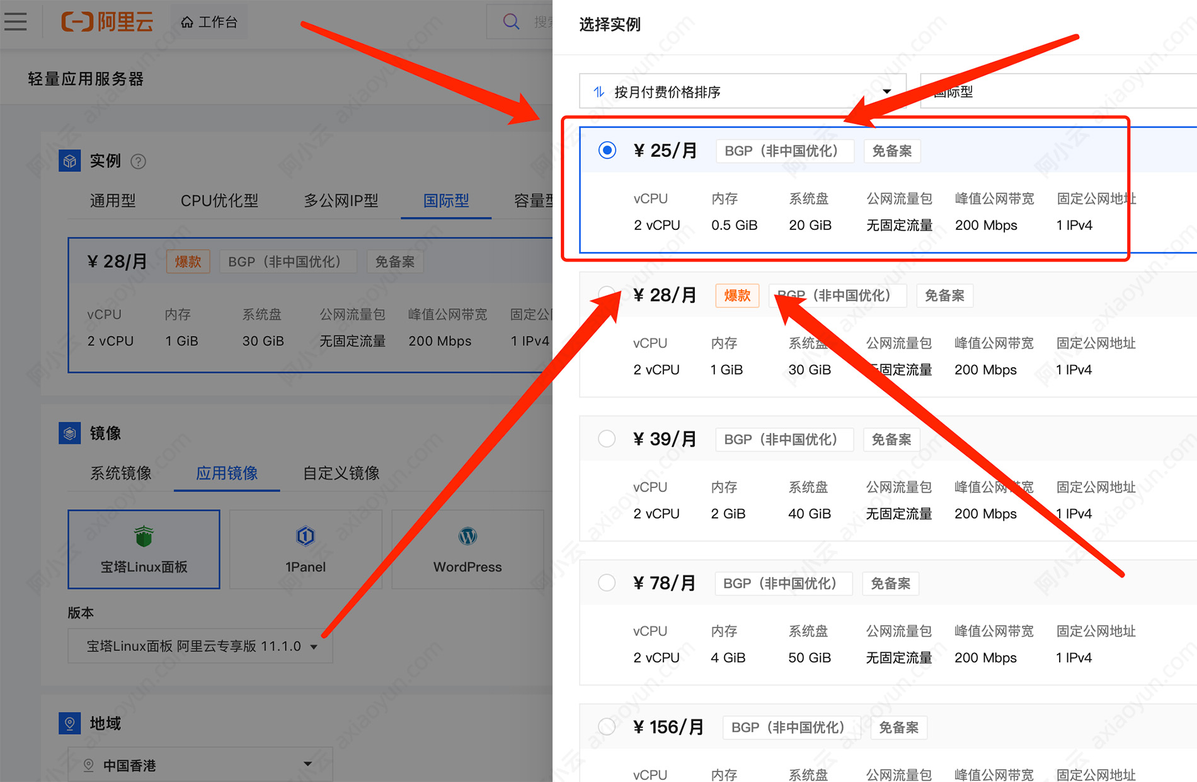Image resolution: width=1197 pixels, height=782 pixels.
Task: Open the 应用镜像 tab
Action: click(227, 473)
